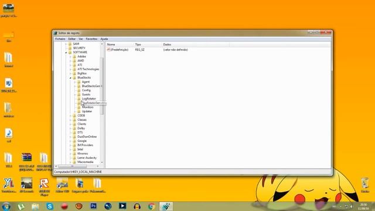Select the DTS key
The width and height of the screenshot is (375, 211).
pos(80,132)
